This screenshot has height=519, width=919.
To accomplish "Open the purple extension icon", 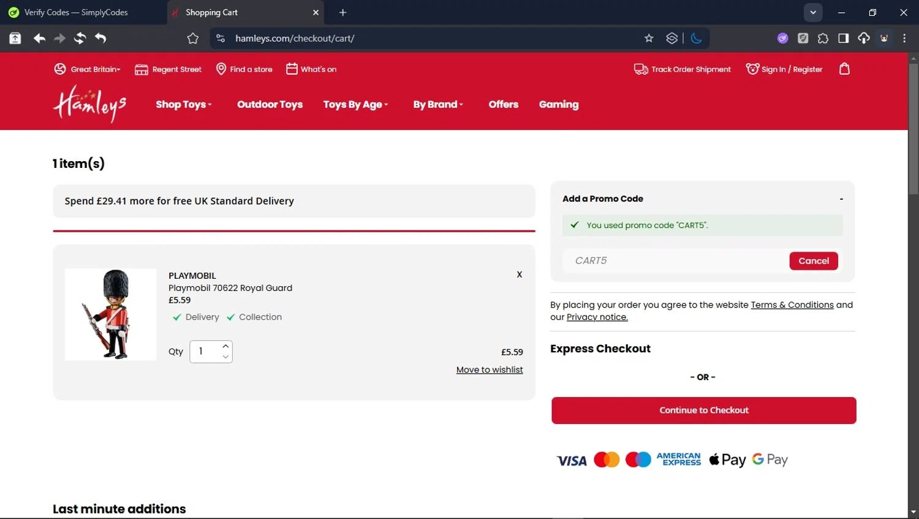I will pos(782,38).
